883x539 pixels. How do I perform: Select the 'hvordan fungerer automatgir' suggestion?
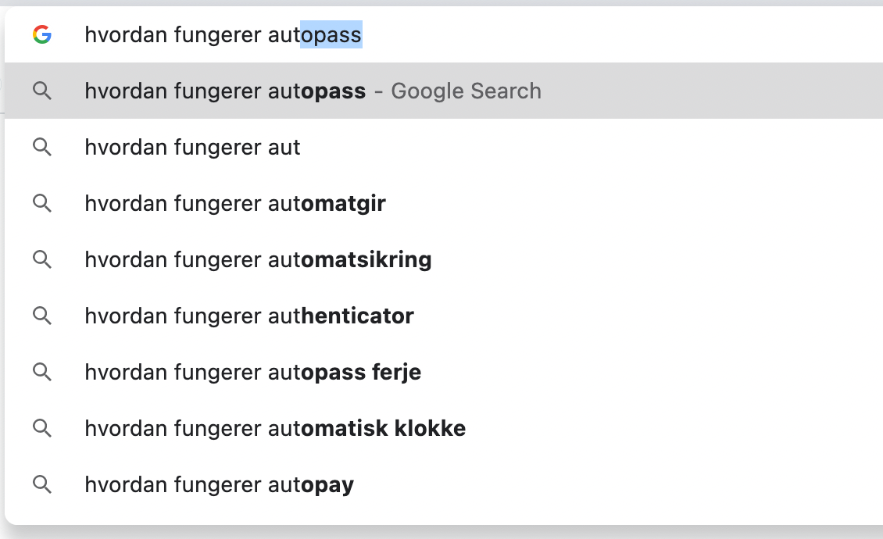[x=234, y=203]
